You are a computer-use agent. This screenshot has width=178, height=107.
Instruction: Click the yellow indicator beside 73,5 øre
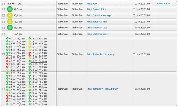tap(10, 21)
